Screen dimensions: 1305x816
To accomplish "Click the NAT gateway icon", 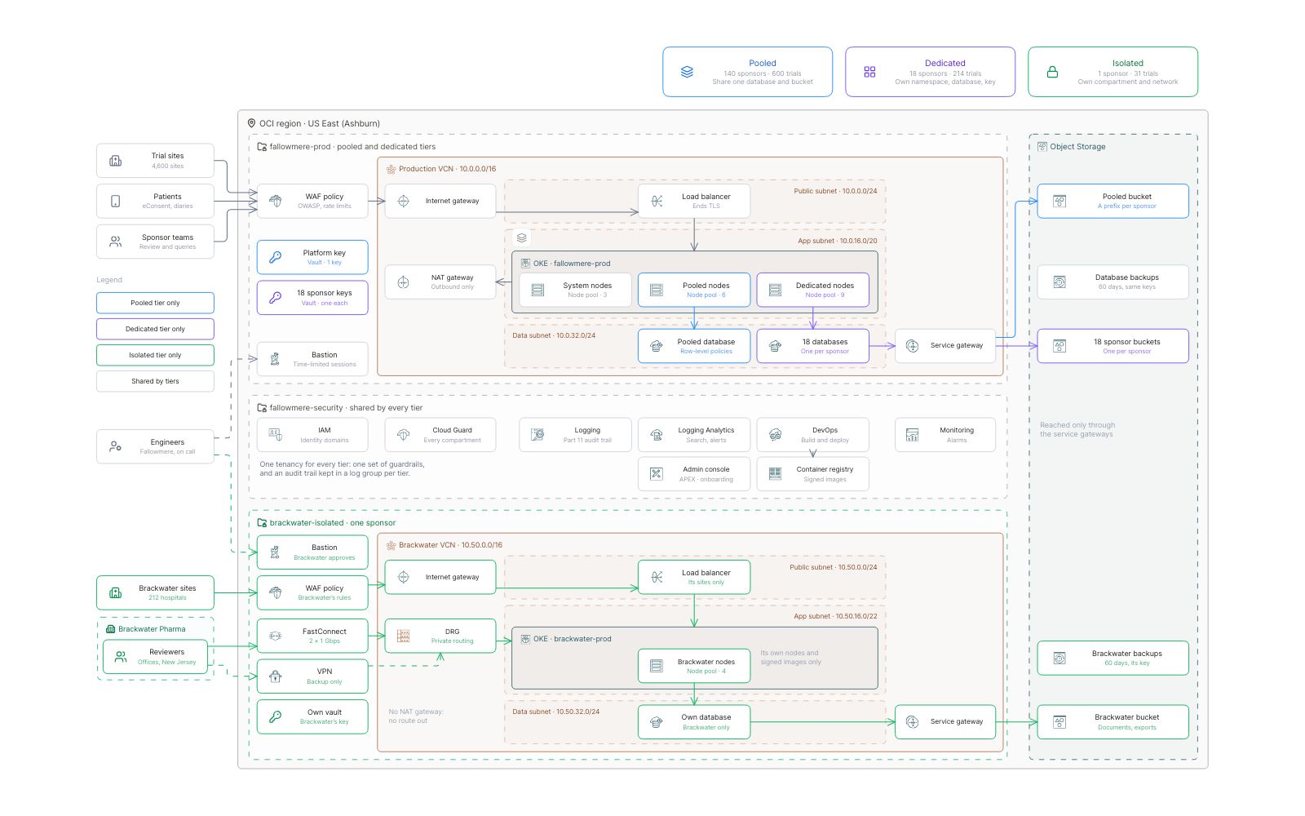I will tap(403, 282).
